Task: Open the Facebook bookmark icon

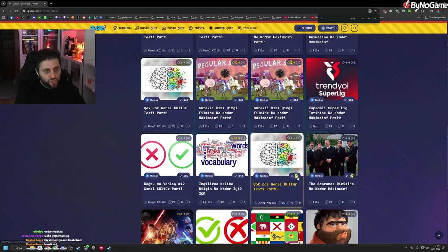Action: click(12, 17)
